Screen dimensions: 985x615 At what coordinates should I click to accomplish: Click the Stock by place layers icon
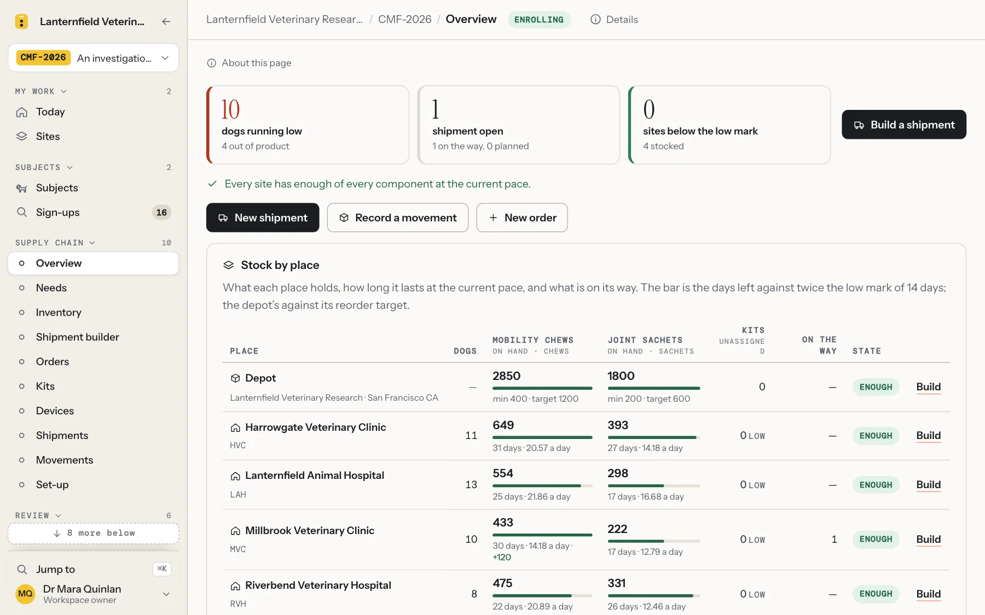pyautogui.click(x=229, y=265)
